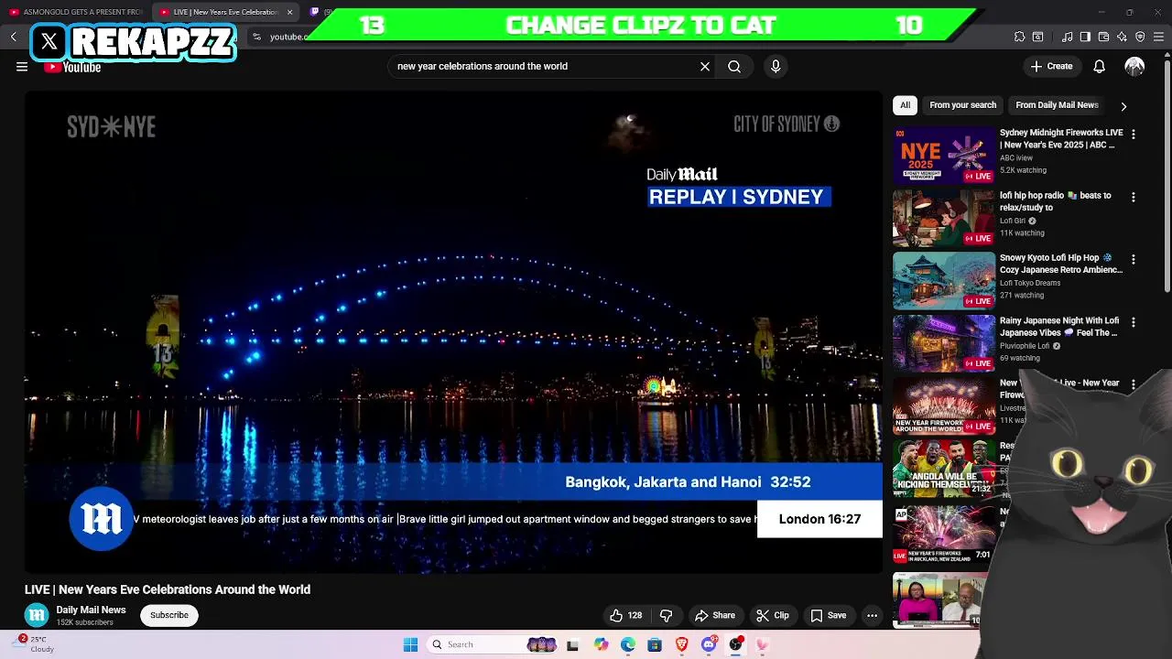Open Rainy Japanese Night With Lofi thumbnail
Viewport: 1172px width, 659px height.
[943, 343]
